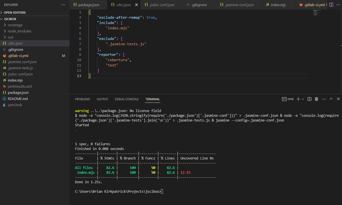Click the cmd terminal shell icon
This screenshot has height=205, width=342.
[x=284, y=99]
